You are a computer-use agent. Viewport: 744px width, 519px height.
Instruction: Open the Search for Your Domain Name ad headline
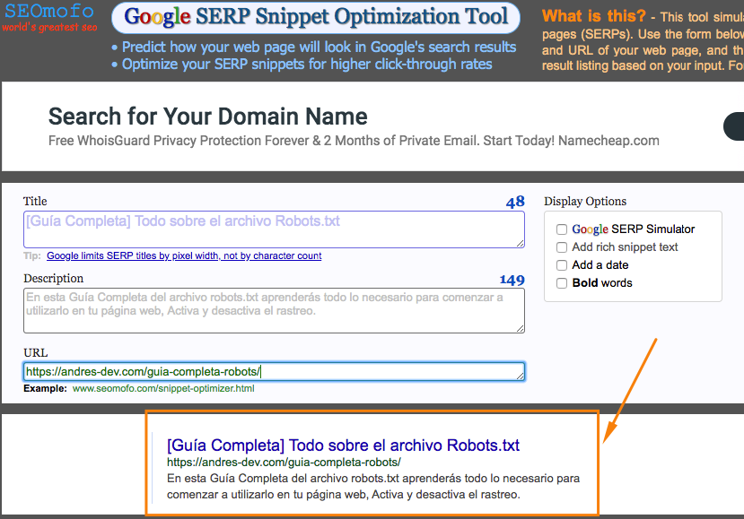coord(208,117)
